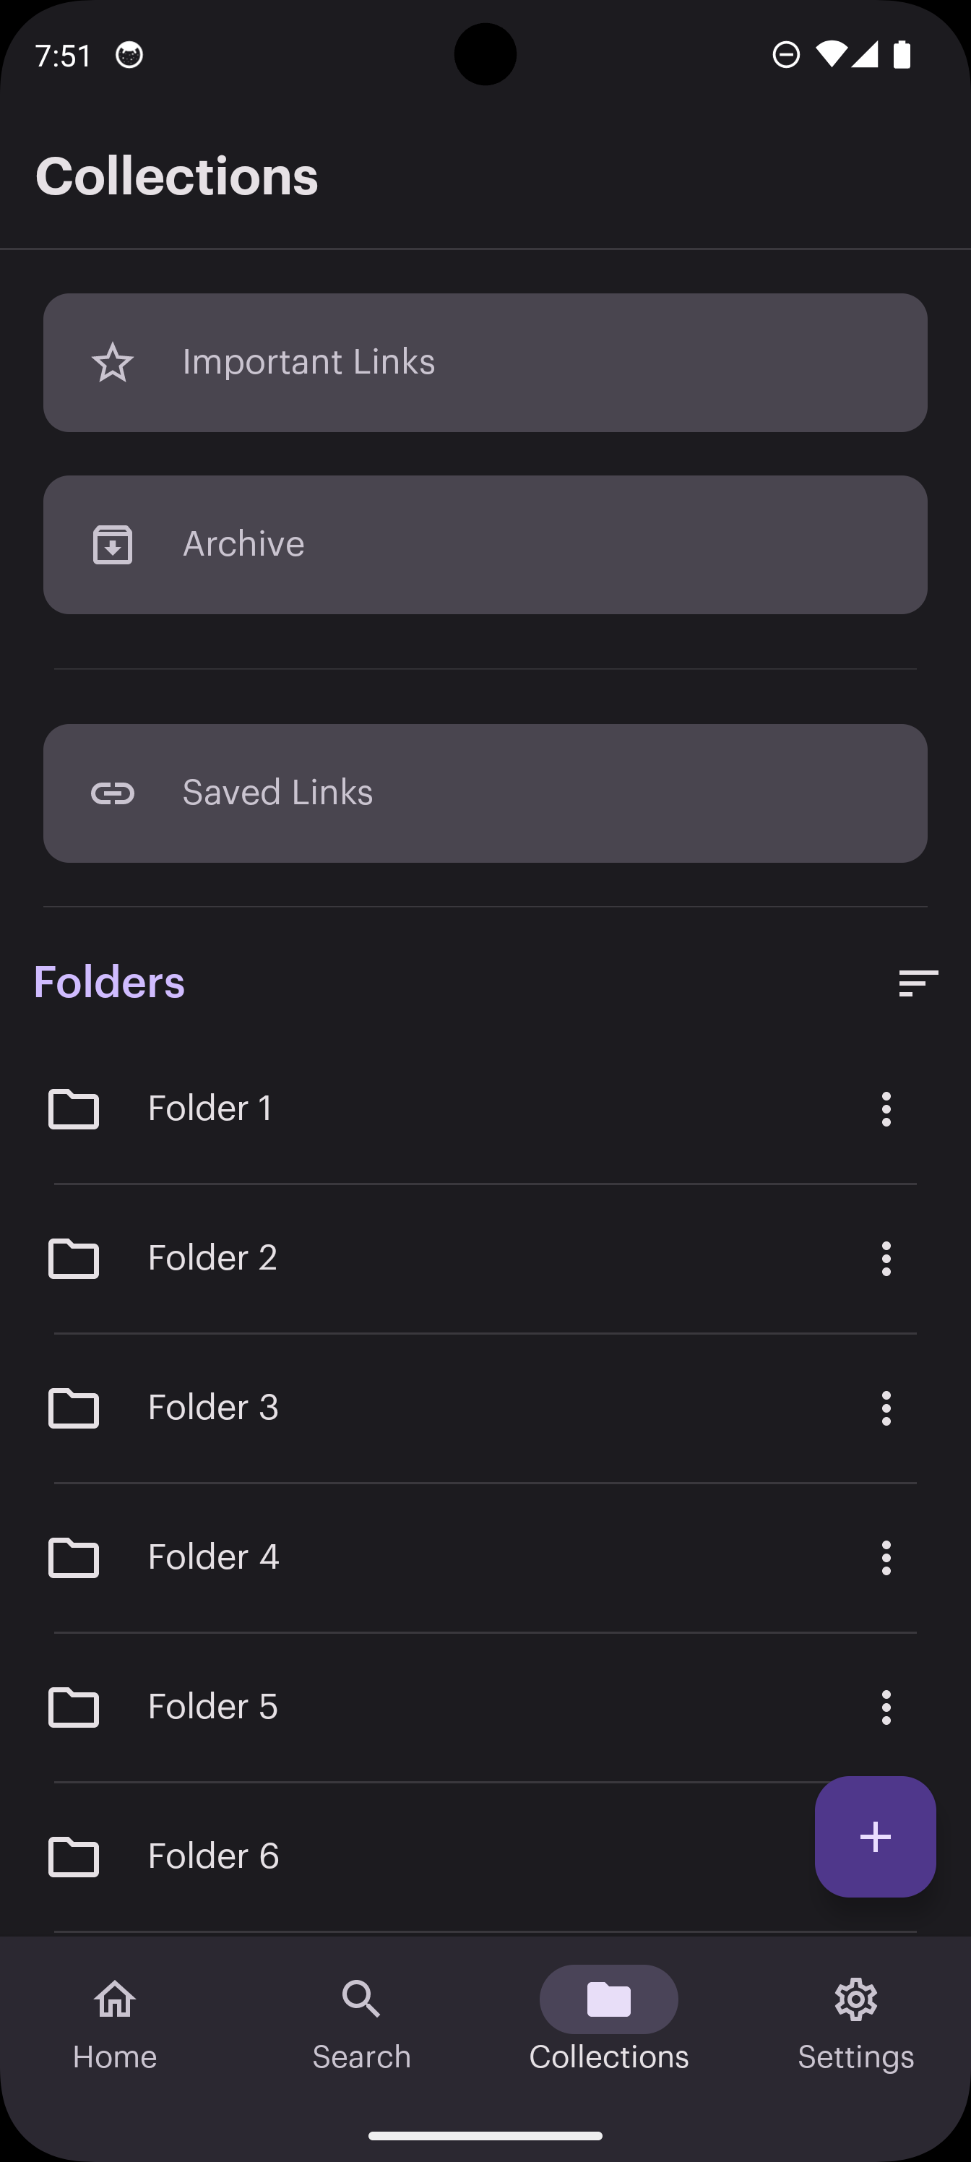Open the Important Links card
This screenshot has height=2162, width=971.
point(485,363)
